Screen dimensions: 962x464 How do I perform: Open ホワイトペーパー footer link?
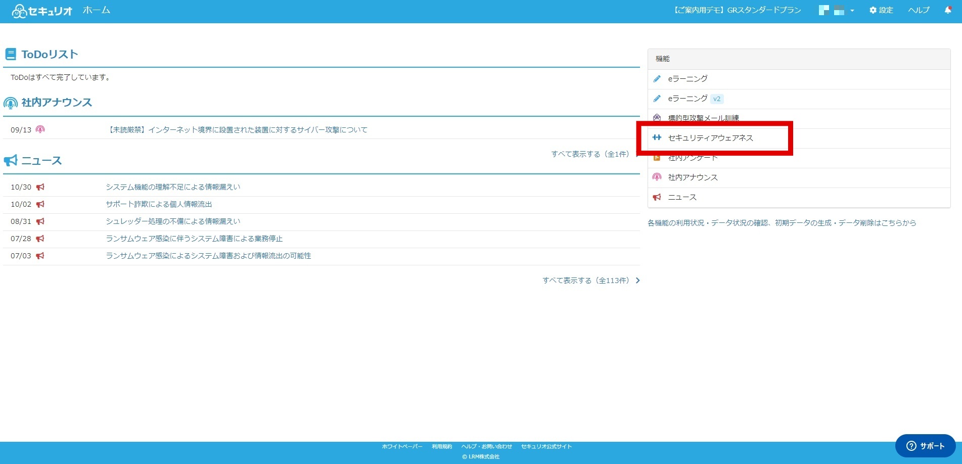click(x=402, y=446)
